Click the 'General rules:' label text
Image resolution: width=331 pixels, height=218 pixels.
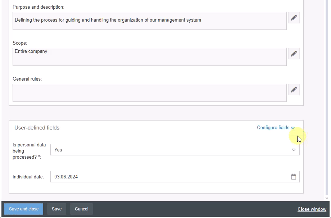[27, 79]
